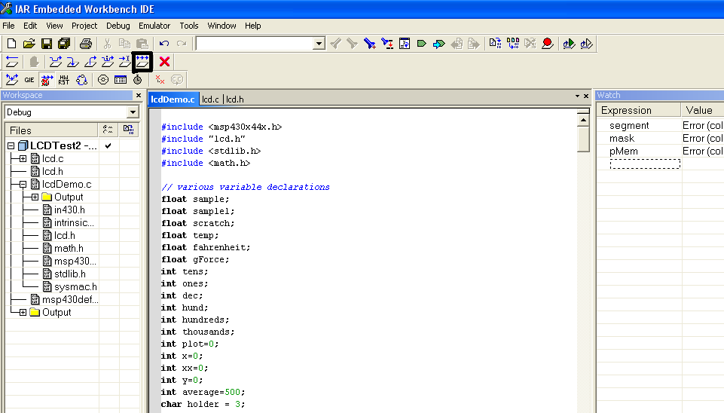Image resolution: width=724 pixels, height=413 pixels.
Task: Expand the lcd.c tree node
Action: pos(23,158)
